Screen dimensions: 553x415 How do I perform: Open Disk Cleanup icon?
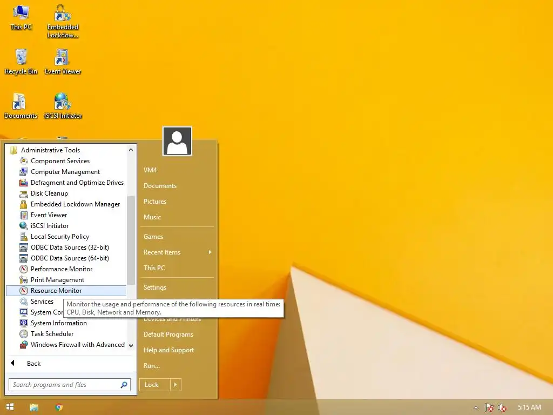click(x=24, y=193)
